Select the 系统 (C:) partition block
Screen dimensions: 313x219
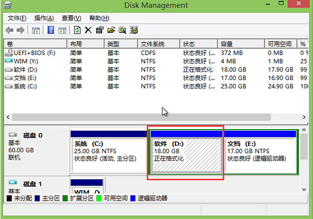click(109, 155)
